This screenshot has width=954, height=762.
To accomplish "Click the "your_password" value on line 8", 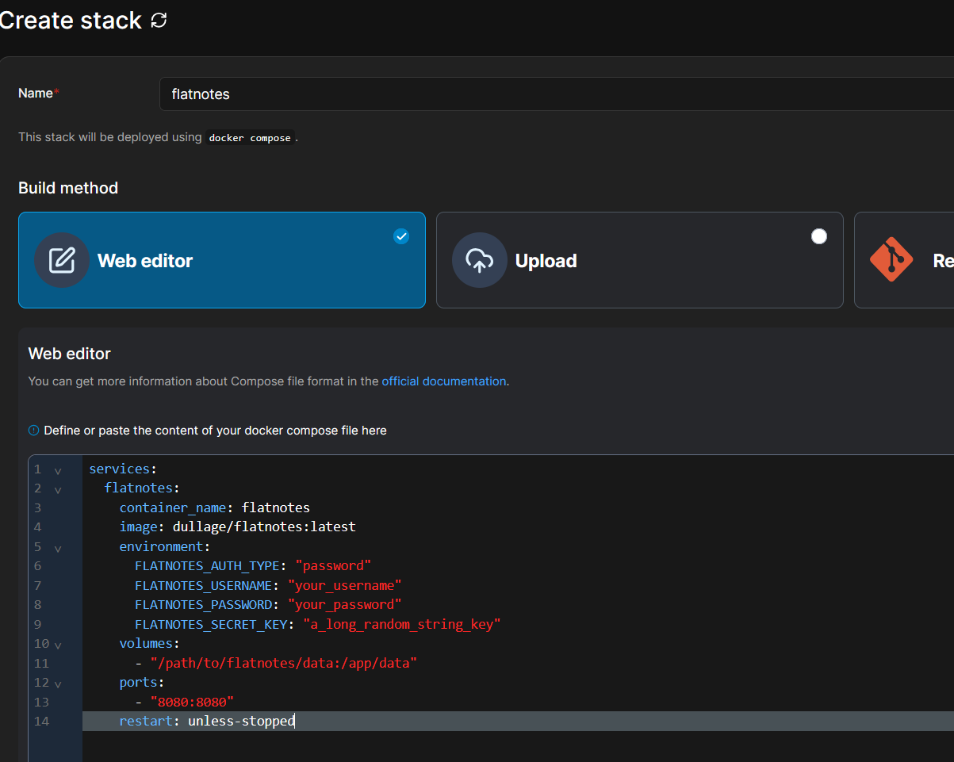I will pos(345,604).
